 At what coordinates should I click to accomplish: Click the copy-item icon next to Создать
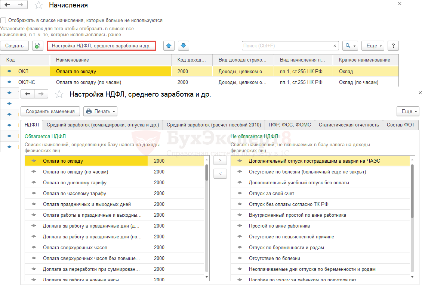[x=37, y=46]
